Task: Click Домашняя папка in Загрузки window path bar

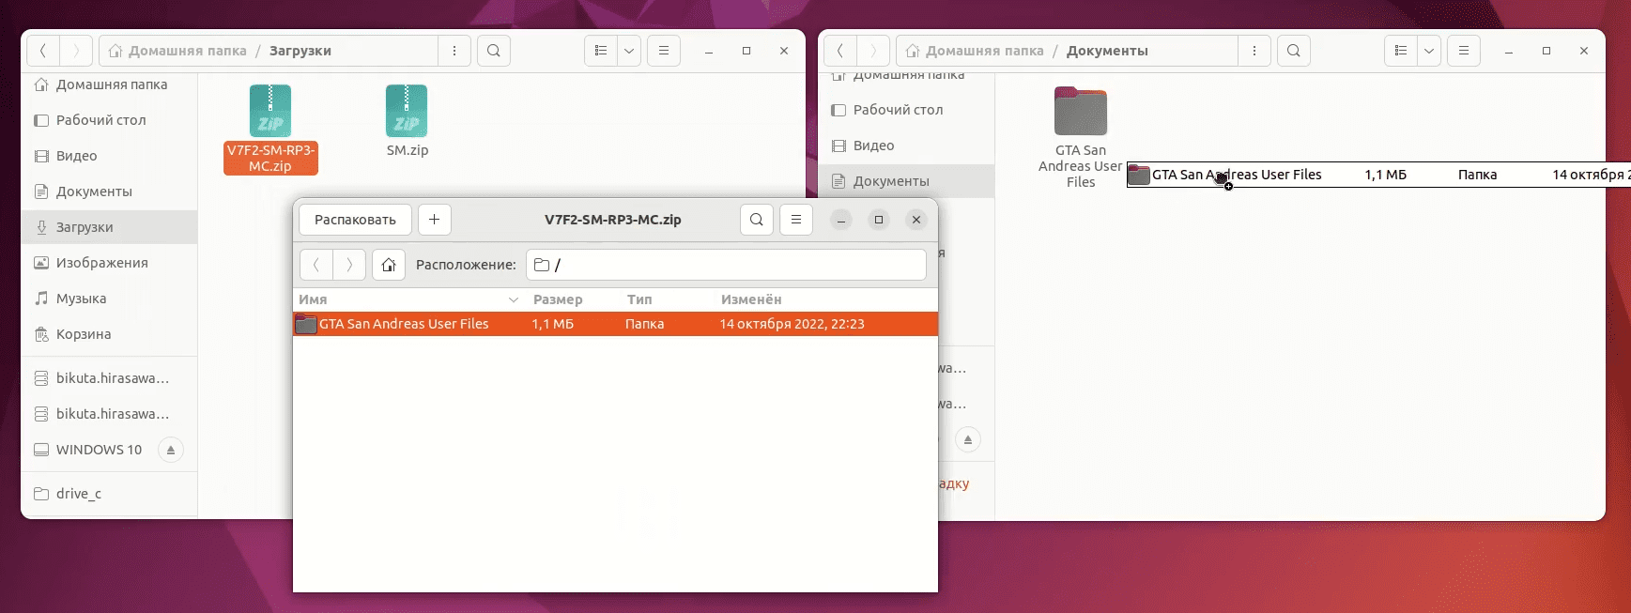Action: pyautogui.click(x=177, y=51)
